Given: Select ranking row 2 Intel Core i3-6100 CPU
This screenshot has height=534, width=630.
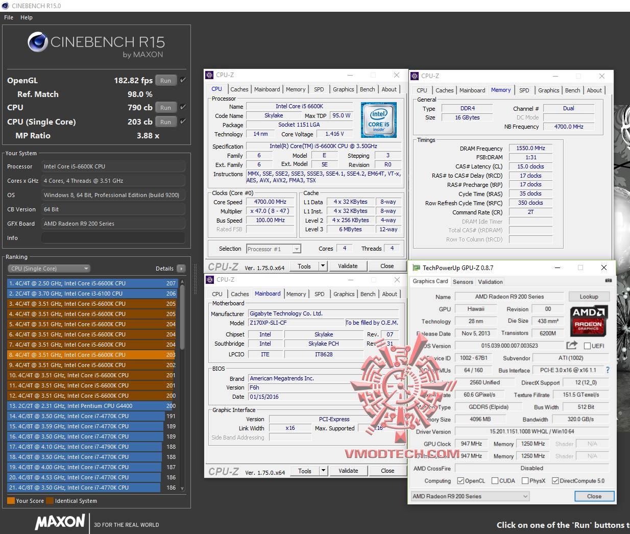Looking at the screenshot, I should (92, 294).
